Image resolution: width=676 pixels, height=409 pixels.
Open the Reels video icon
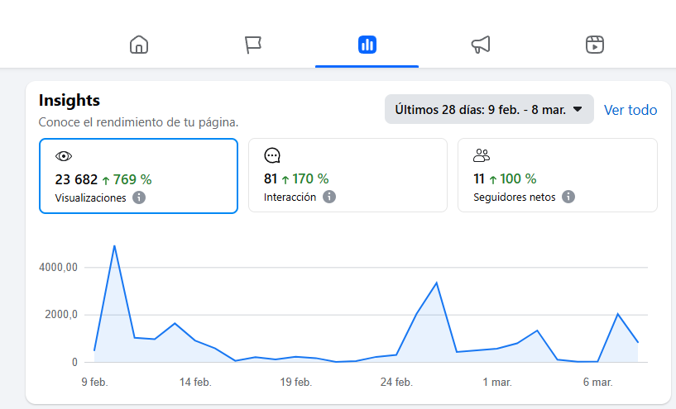[x=595, y=45]
